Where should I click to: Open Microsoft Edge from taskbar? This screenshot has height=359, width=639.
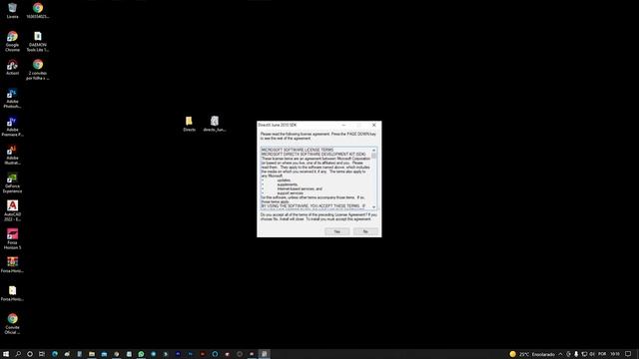click(55, 354)
